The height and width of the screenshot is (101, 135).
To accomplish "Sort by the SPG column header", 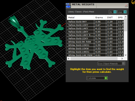I will point(120,17).
